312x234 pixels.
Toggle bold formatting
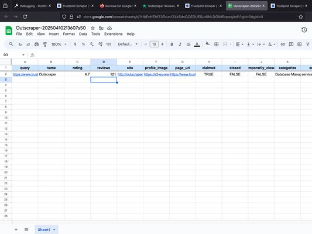[x=172, y=44]
